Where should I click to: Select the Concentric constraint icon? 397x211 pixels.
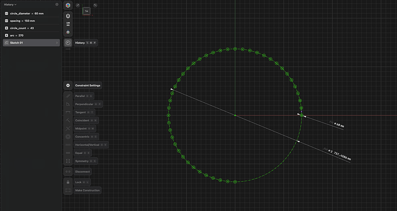pos(68,137)
